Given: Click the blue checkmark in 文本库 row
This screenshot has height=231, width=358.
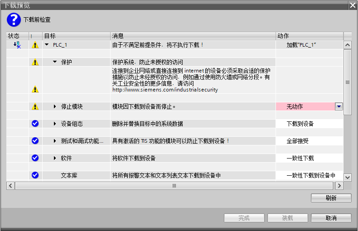Looking at the screenshot, I should click(35, 175).
